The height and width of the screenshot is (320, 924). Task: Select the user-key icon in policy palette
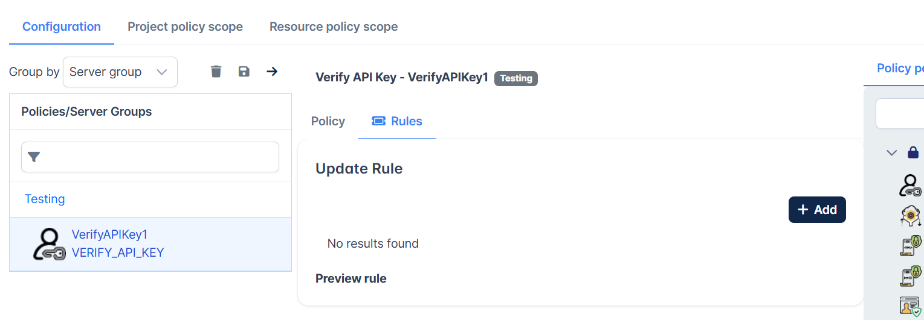click(911, 186)
